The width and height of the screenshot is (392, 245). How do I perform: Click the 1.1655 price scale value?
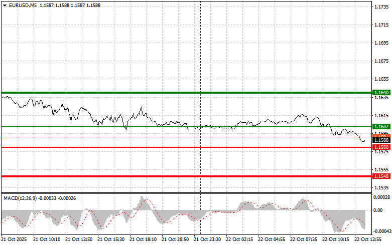point(381,79)
